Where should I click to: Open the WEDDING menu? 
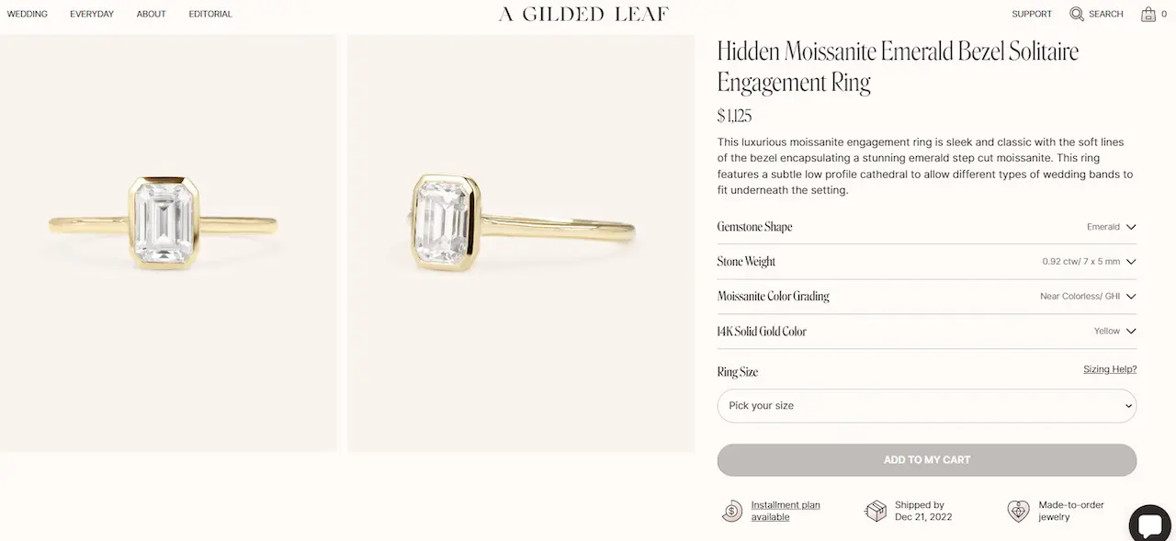28,13
